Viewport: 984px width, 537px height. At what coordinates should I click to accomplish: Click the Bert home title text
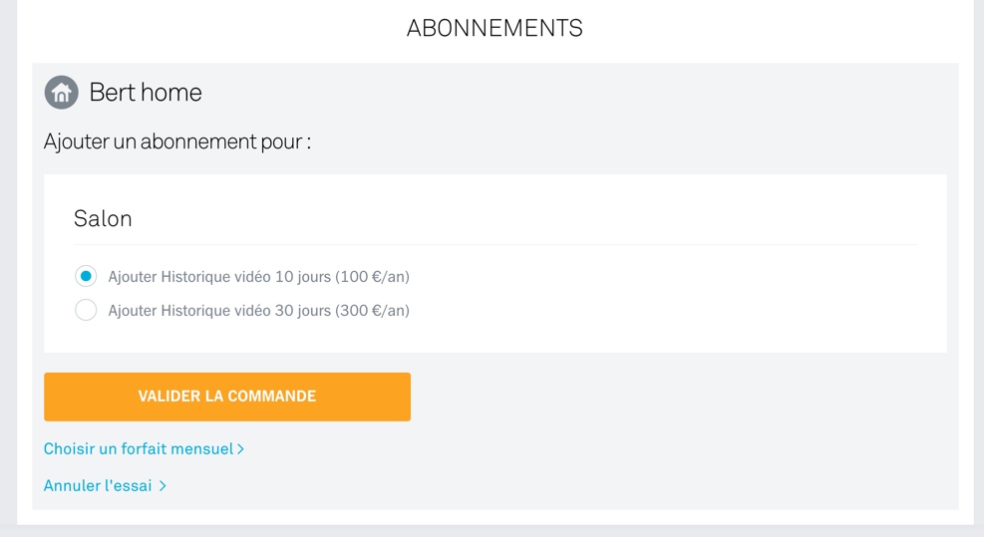[146, 93]
